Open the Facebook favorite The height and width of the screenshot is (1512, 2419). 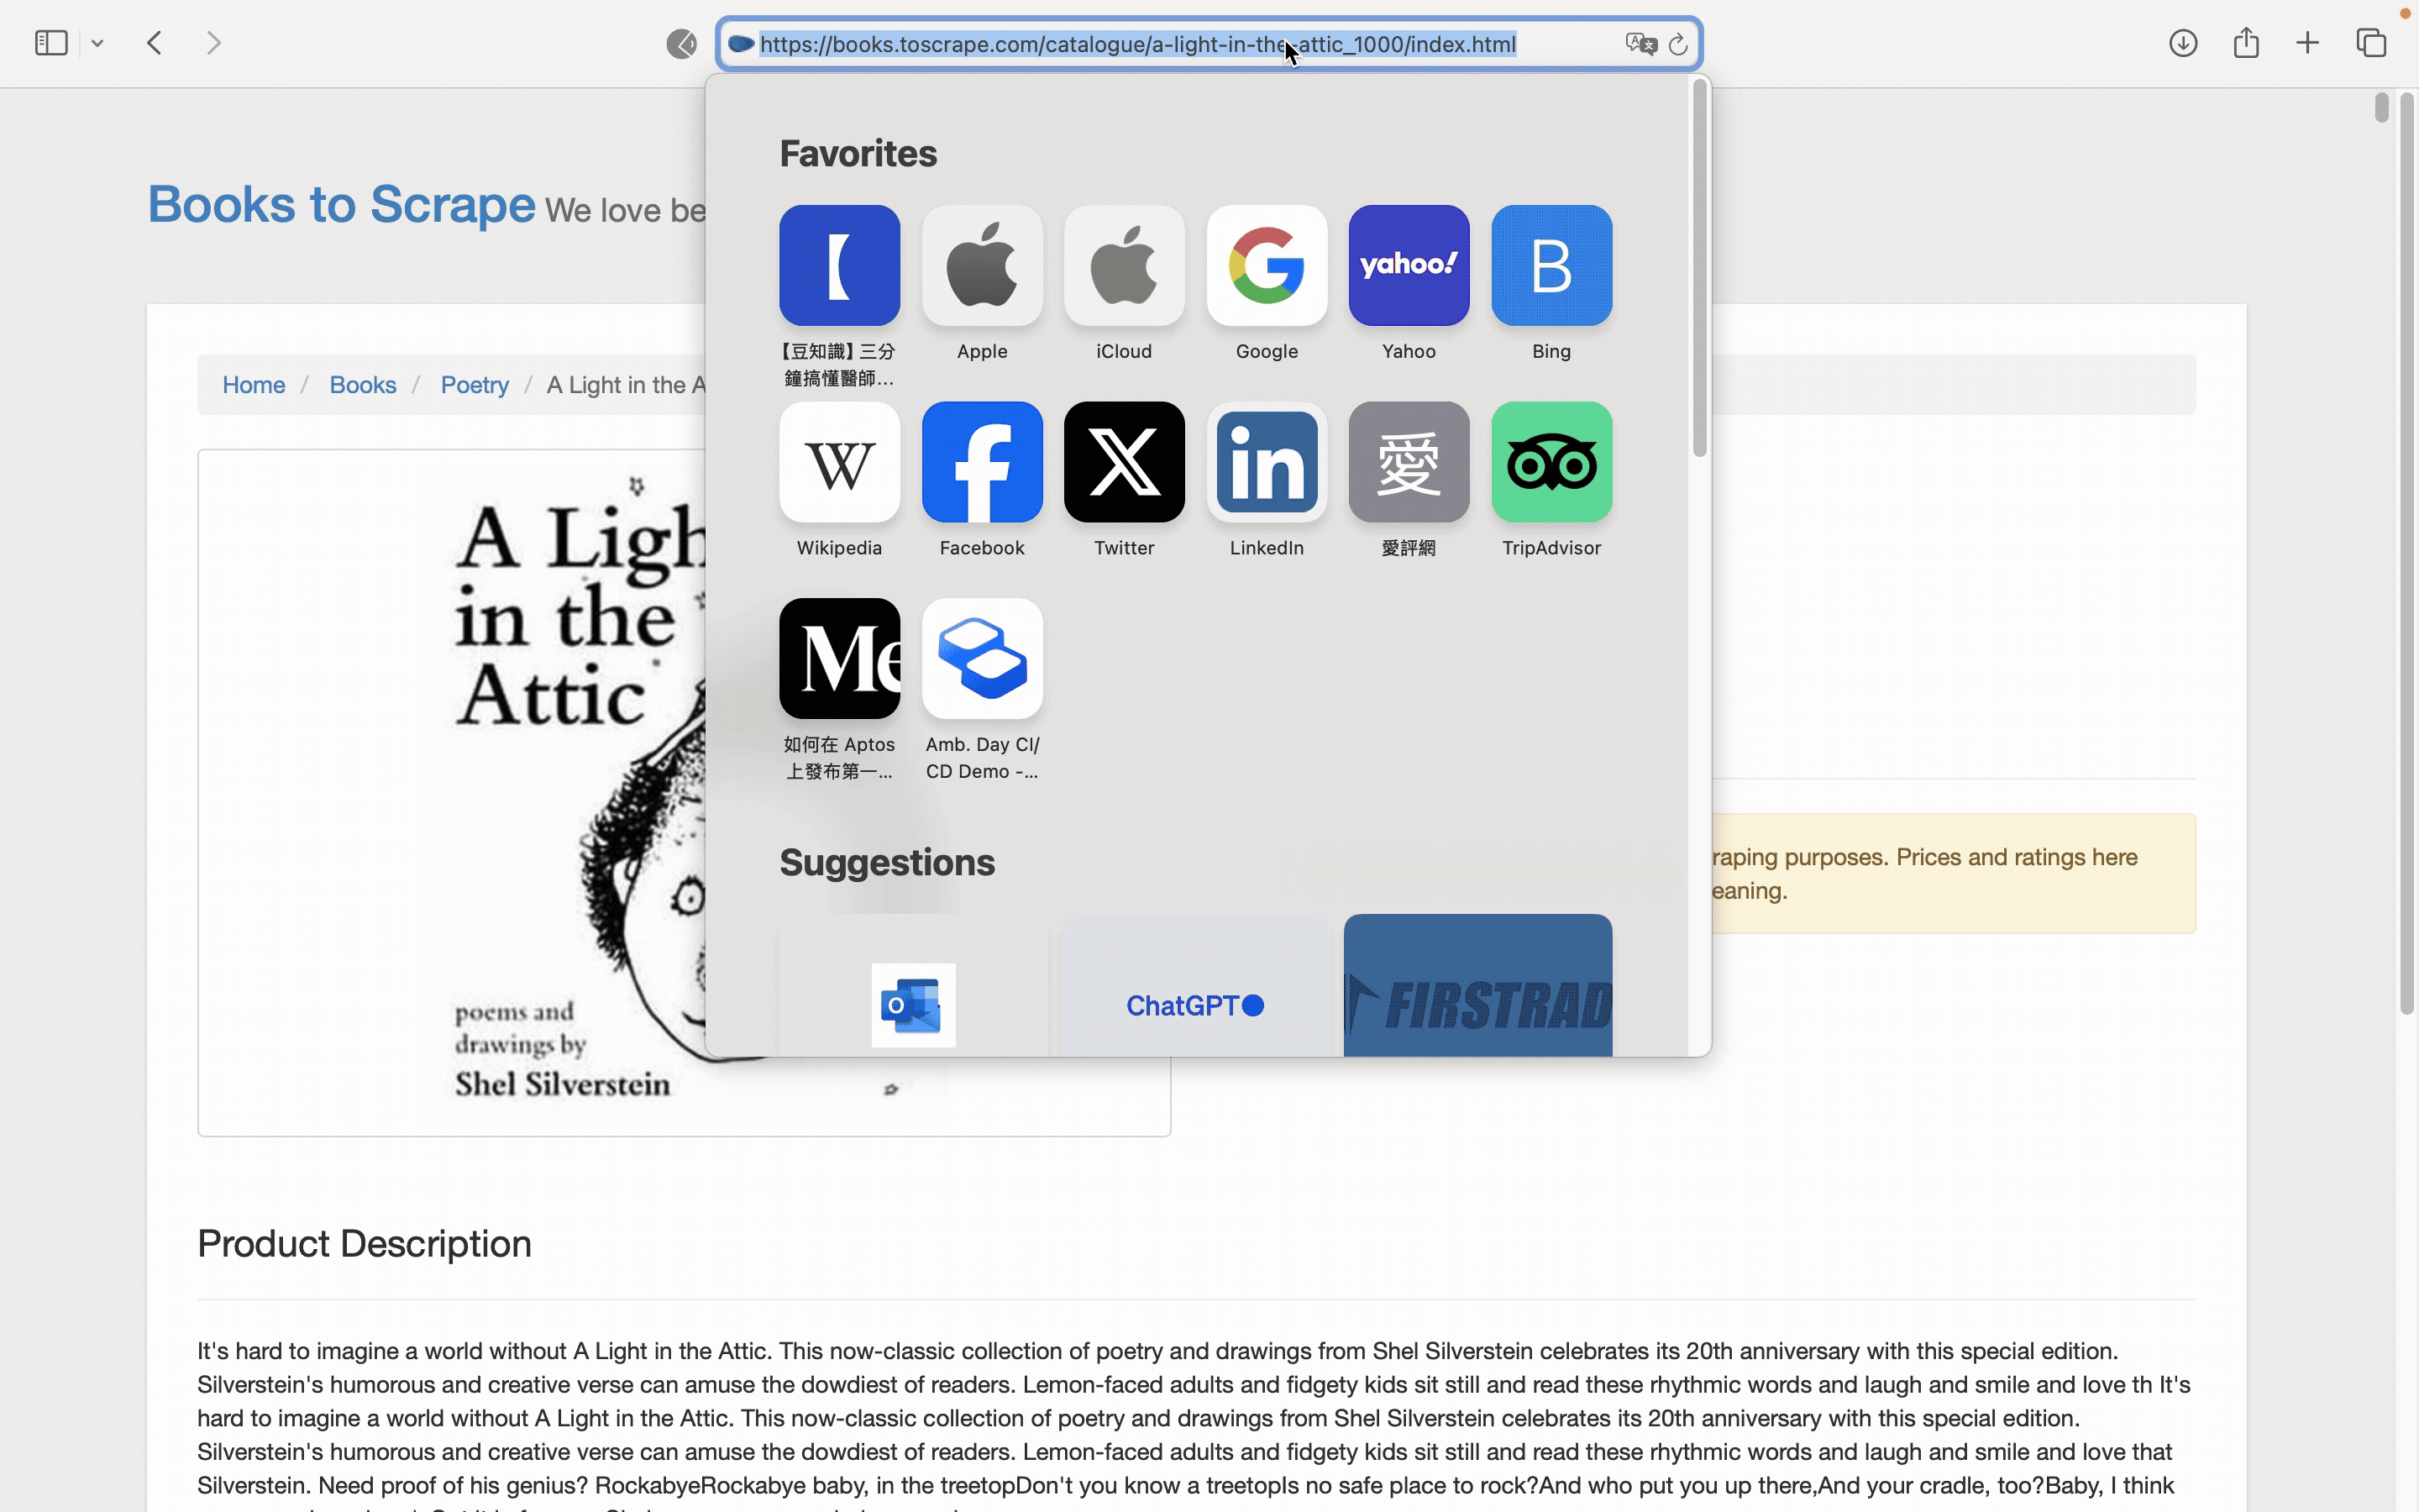click(x=982, y=462)
